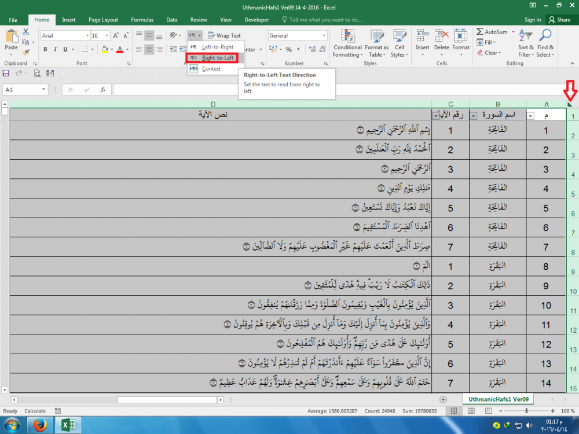The image size is (579, 434).
Task: Toggle align text left
Action: pos(139,49)
